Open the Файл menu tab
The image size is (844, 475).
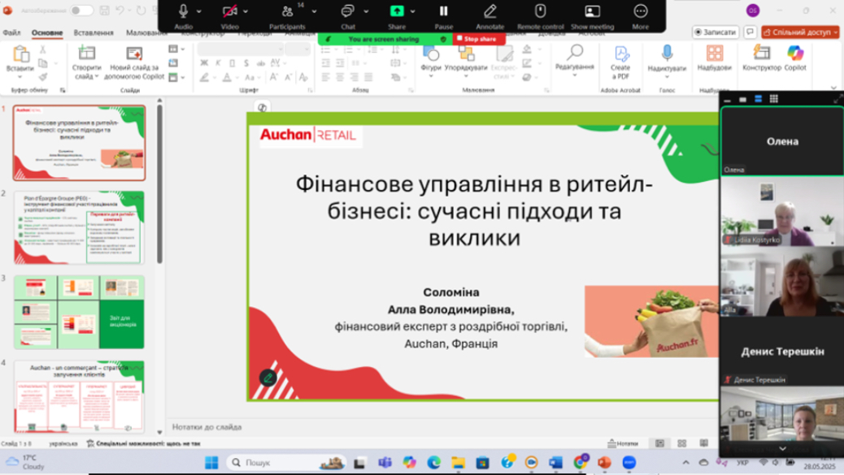point(11,32)
